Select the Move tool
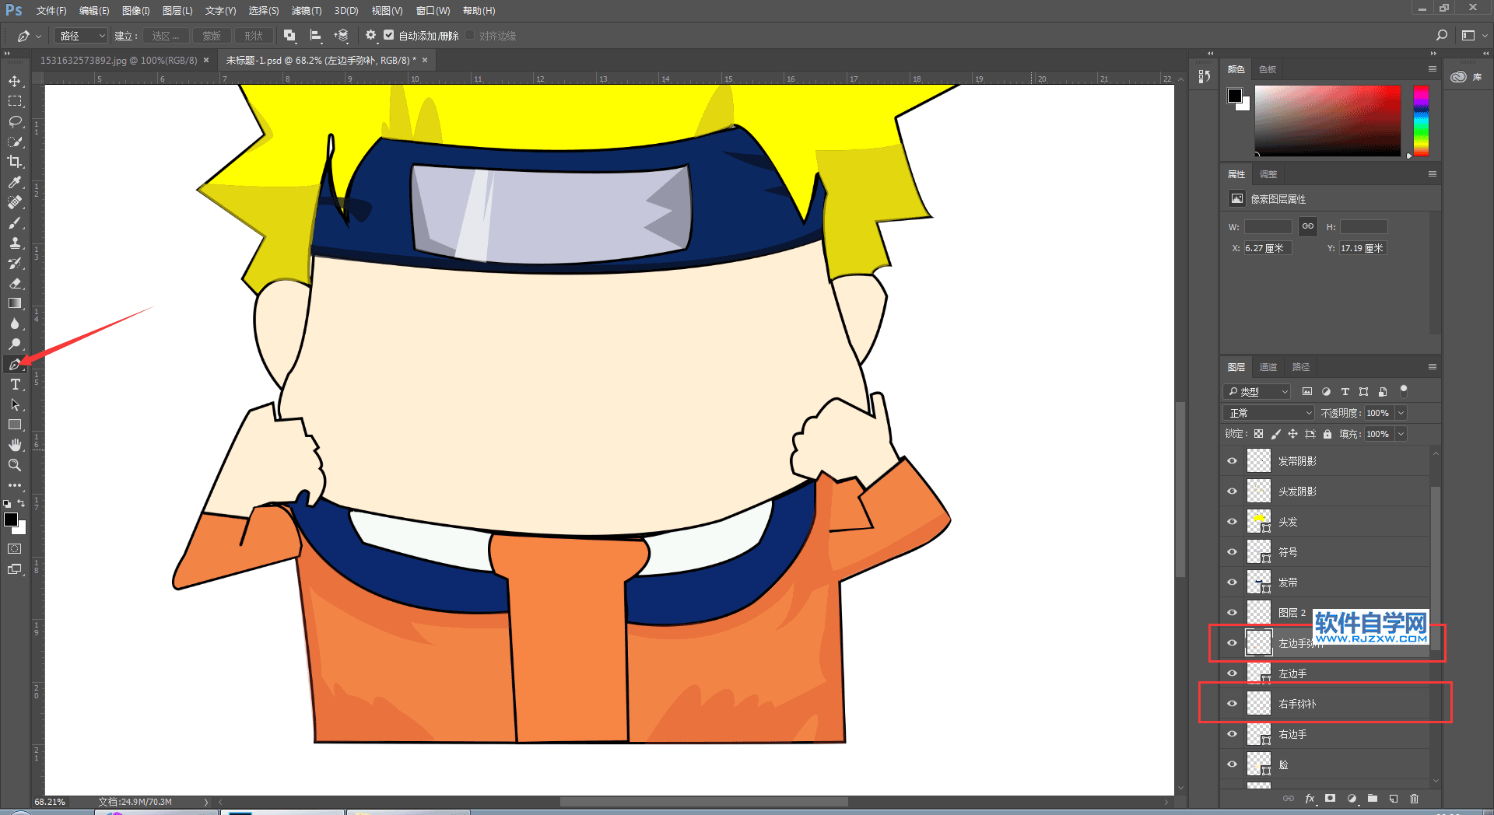 pyautogui.click(x=15, y=81)
